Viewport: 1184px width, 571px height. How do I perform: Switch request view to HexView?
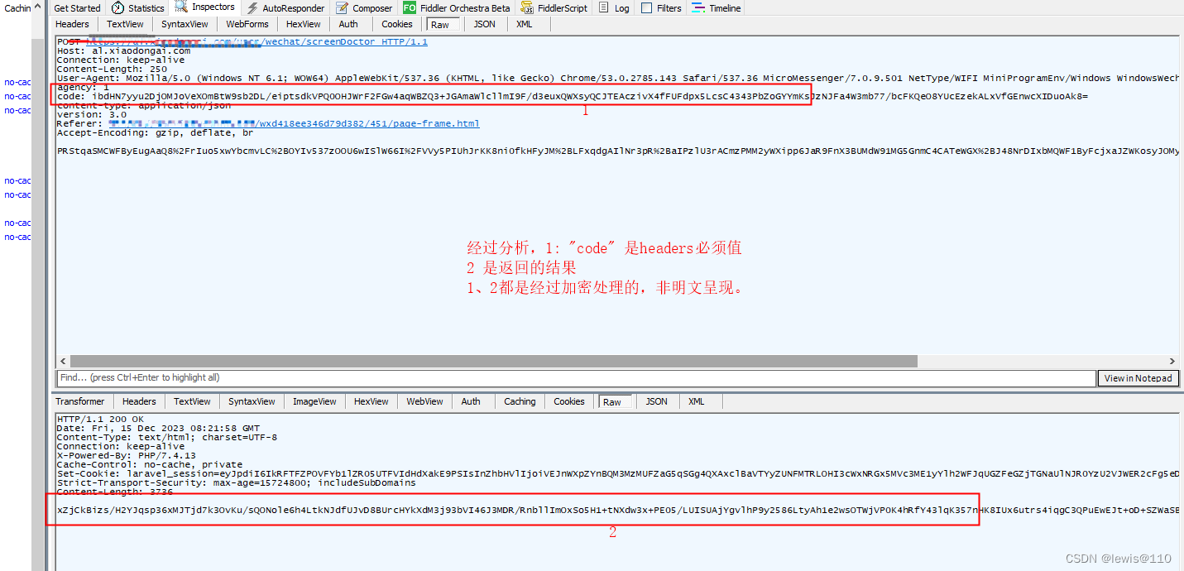[x=304, y=25]
